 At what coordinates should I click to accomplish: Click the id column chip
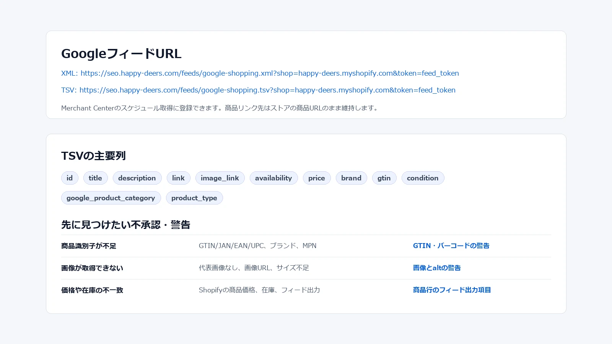70,178
